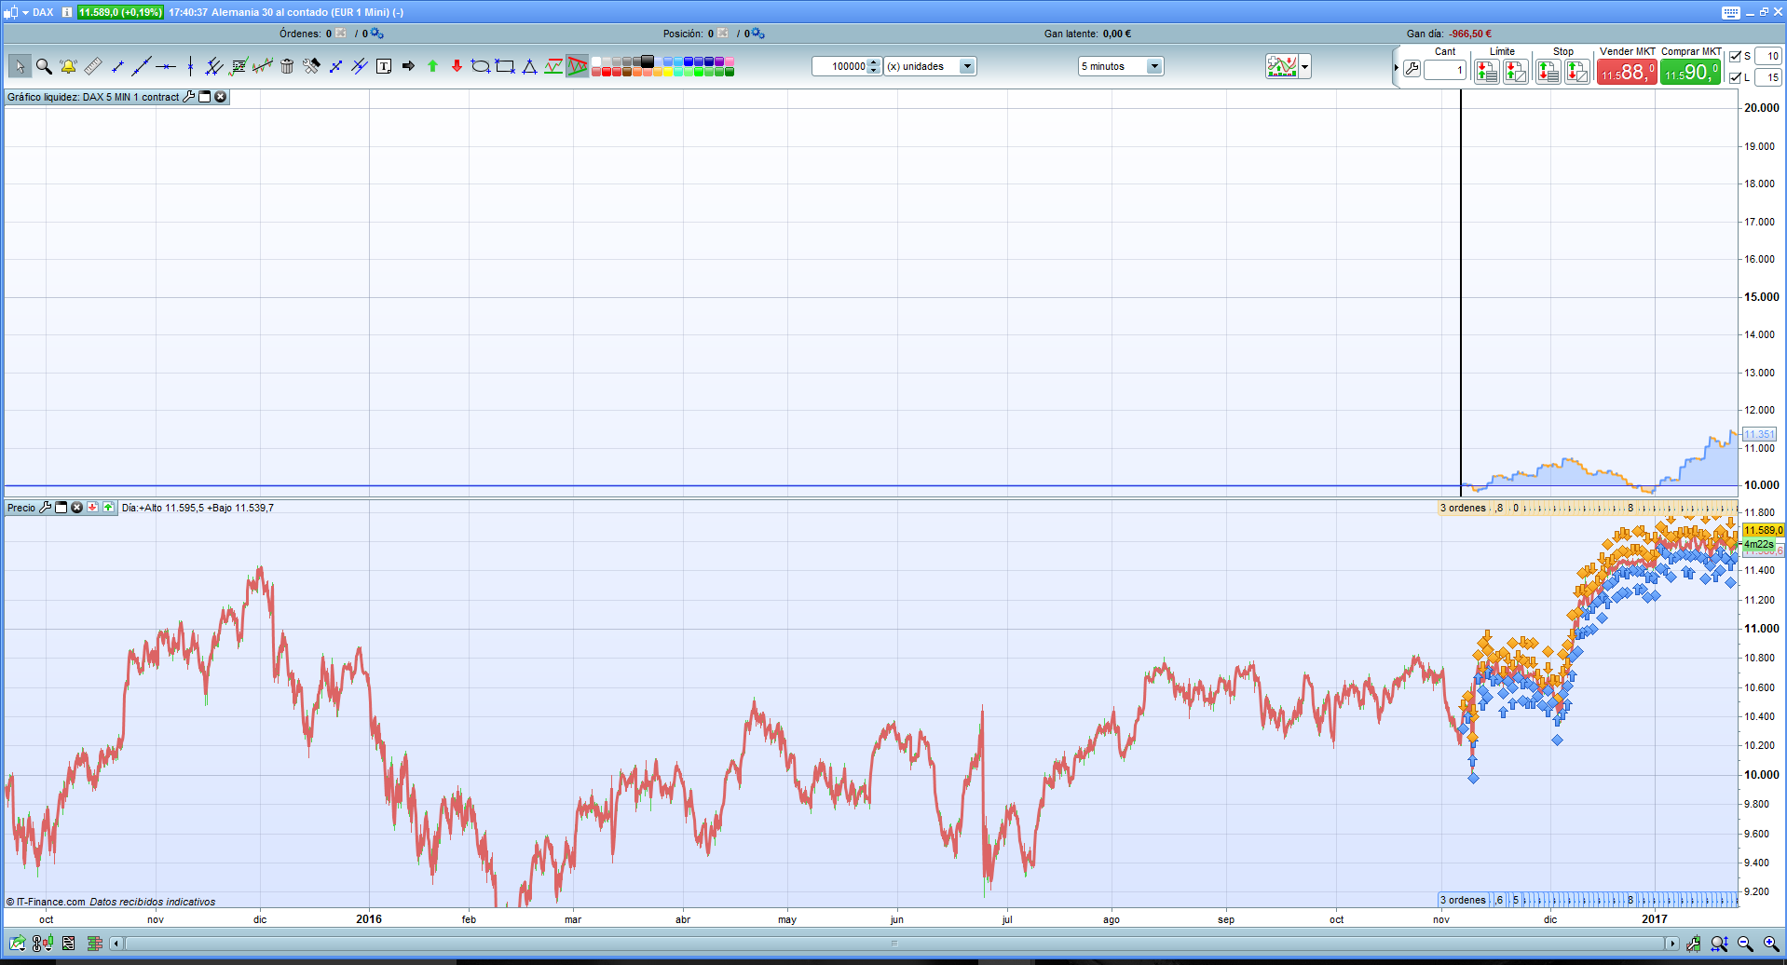Click the trash can delete tool
The image size is (1787, 965).
(287, 66)
